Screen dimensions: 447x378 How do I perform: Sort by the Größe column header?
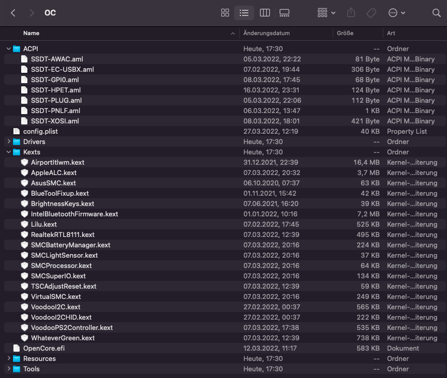tap(345, 34)
